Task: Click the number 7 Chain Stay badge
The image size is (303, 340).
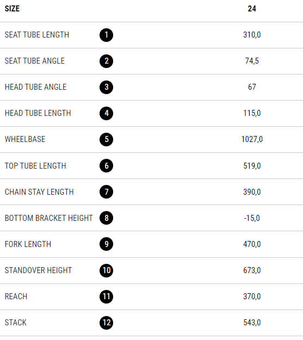Action: coord(106,192)
